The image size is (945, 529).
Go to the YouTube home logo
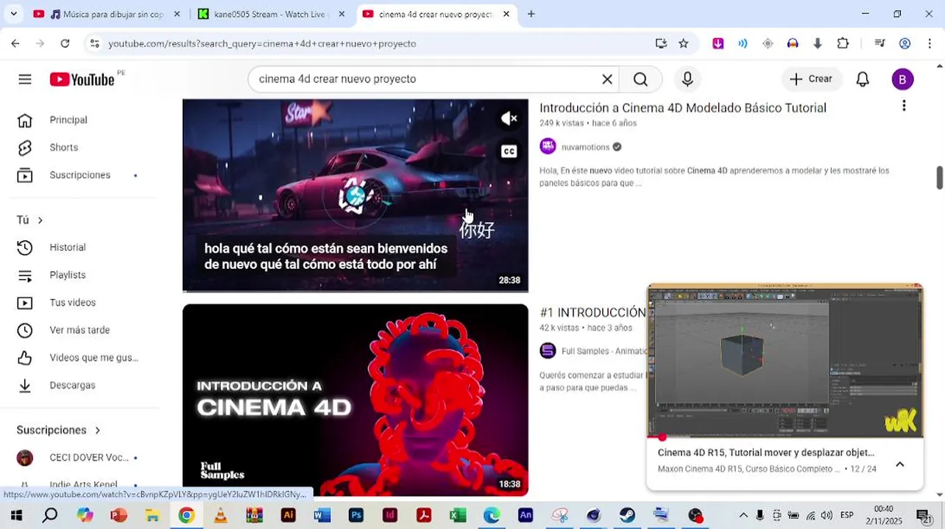coord(82,79)
